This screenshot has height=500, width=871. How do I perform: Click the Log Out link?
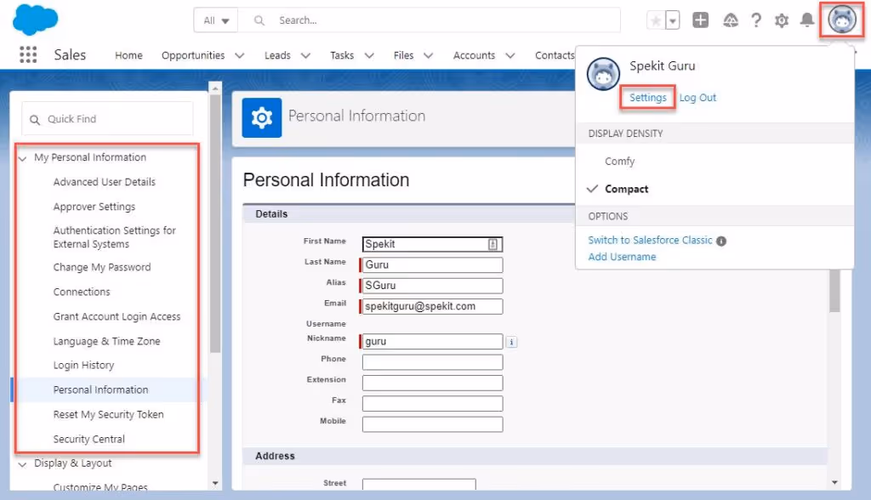tap(697, 98)
